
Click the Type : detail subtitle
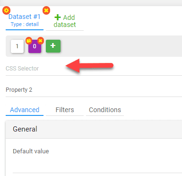pos(25,24)
